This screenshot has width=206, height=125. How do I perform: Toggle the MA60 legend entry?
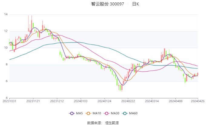click(x=130, y=113)
